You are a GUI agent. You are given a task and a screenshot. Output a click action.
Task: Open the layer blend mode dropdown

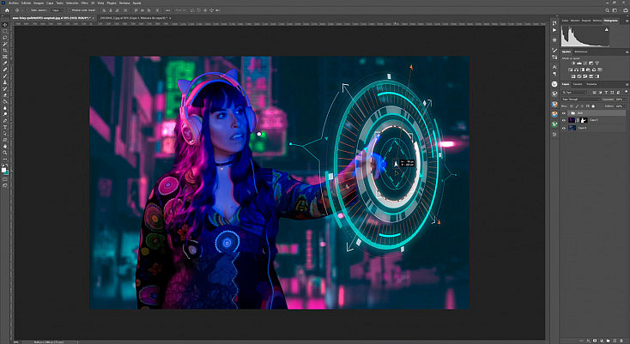pyautogui.click(x=581, y=100)
